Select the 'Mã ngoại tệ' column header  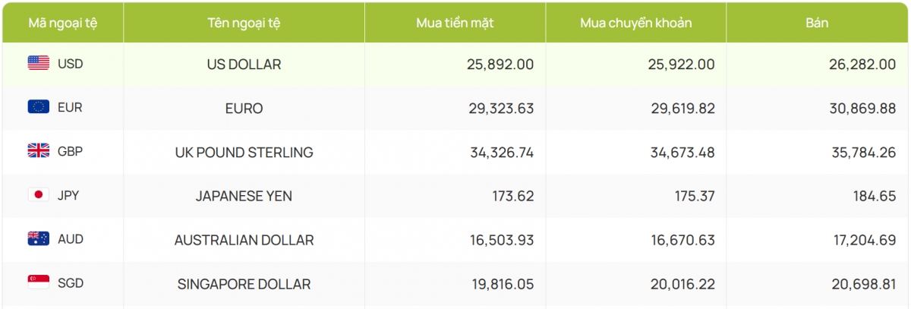(x=62, y=23)
